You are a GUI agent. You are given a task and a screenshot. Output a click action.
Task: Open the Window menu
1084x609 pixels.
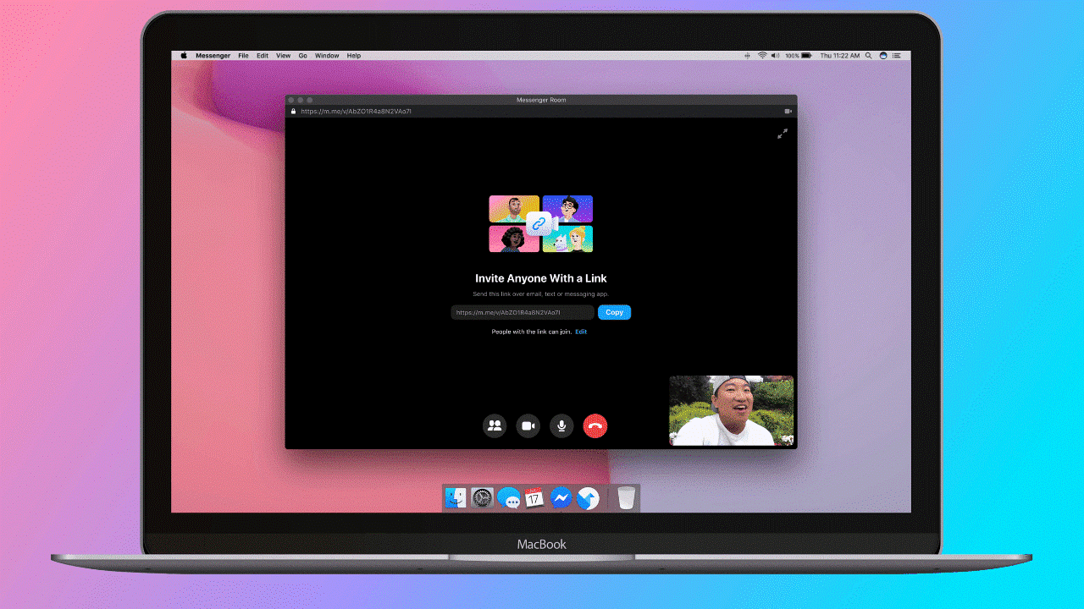pyautogui.click(x=327, y=56)
